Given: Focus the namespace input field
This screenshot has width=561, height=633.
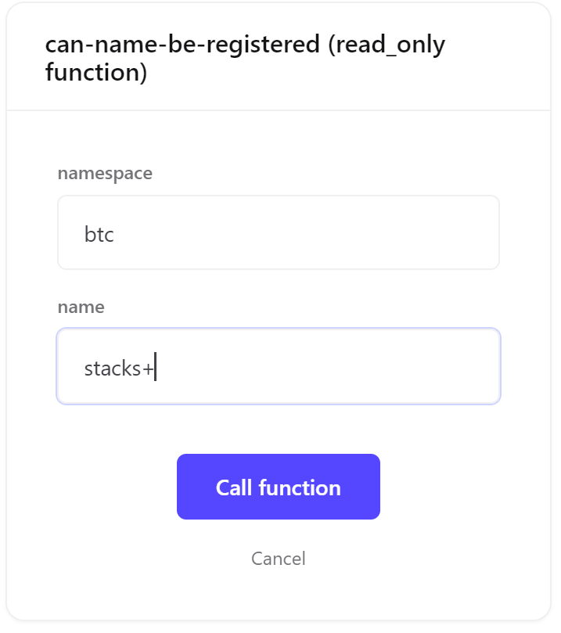Looking at the screenshot, I should (x=279, y=232).
